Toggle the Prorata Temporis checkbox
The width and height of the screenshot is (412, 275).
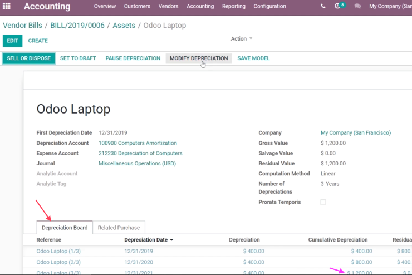tap(323, 202)
